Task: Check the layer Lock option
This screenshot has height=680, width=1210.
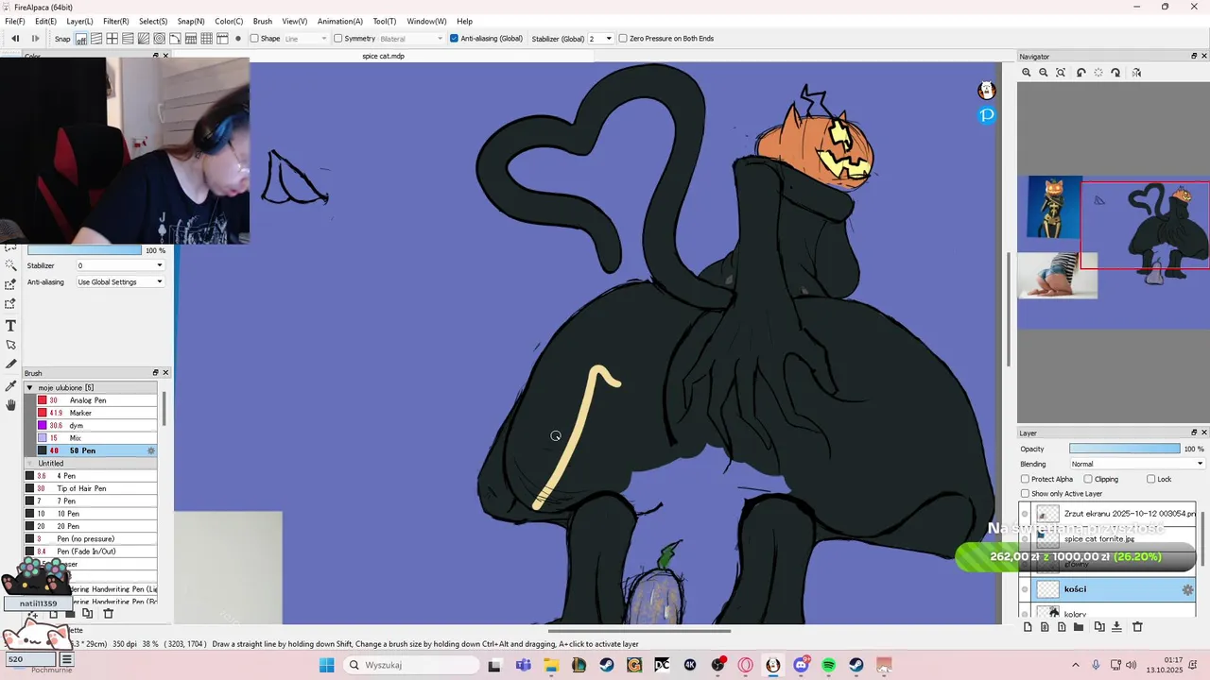Action: click(1150, 479)
